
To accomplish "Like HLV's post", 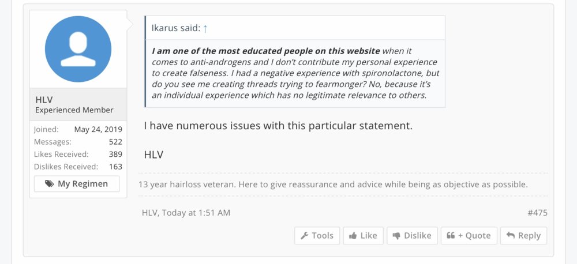I will [363, 236].
